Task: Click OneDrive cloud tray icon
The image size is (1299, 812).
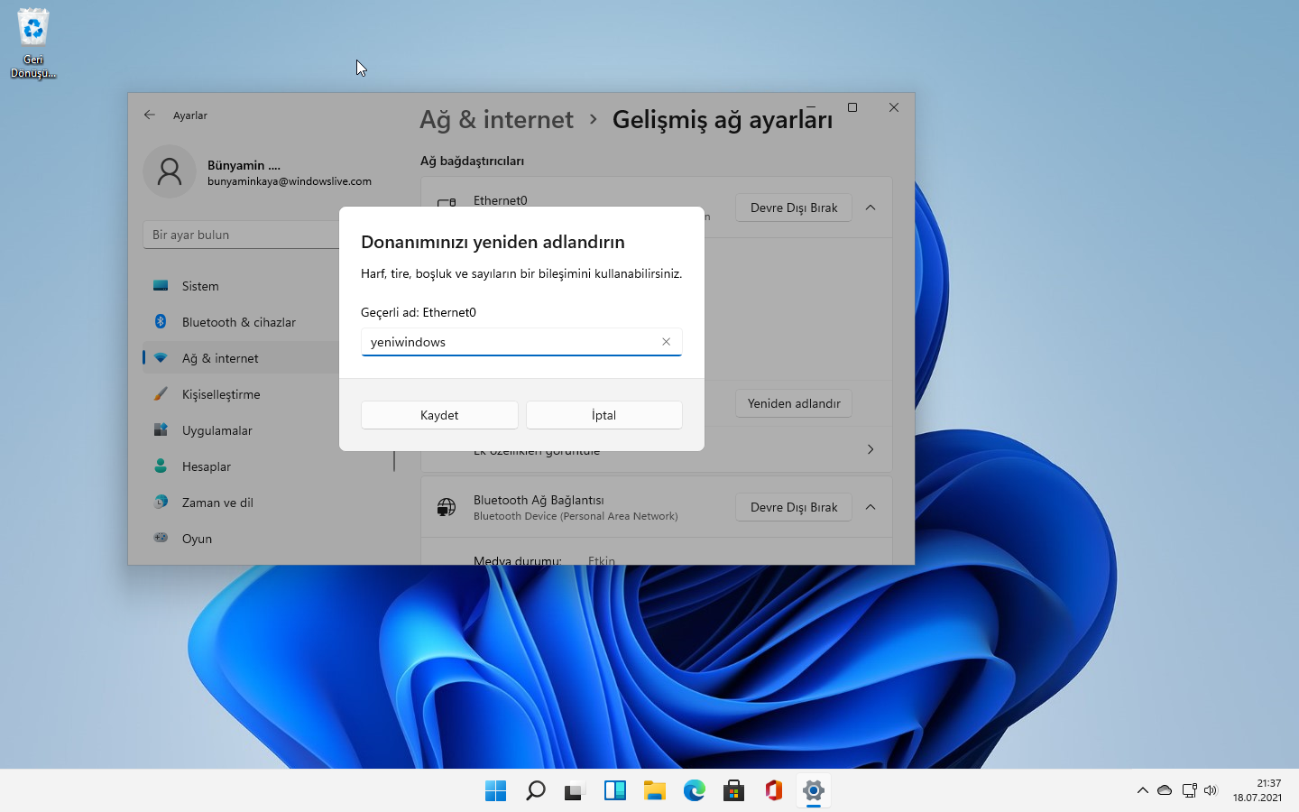Action: pyautogui.click(x=1165, y=790)
